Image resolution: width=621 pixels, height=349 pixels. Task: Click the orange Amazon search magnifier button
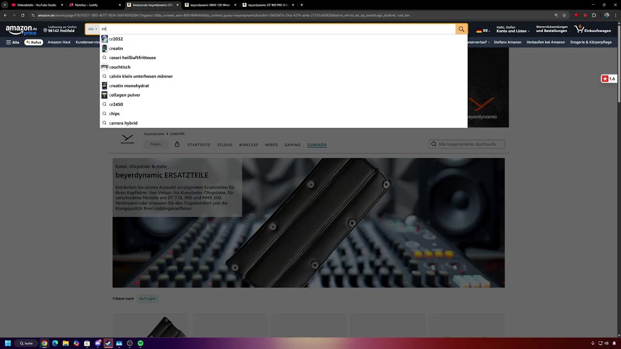point(461,29)
